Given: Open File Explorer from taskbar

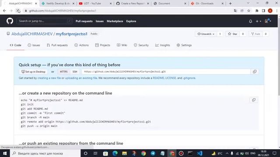Looking at the screenshot, I should [124, 153].
